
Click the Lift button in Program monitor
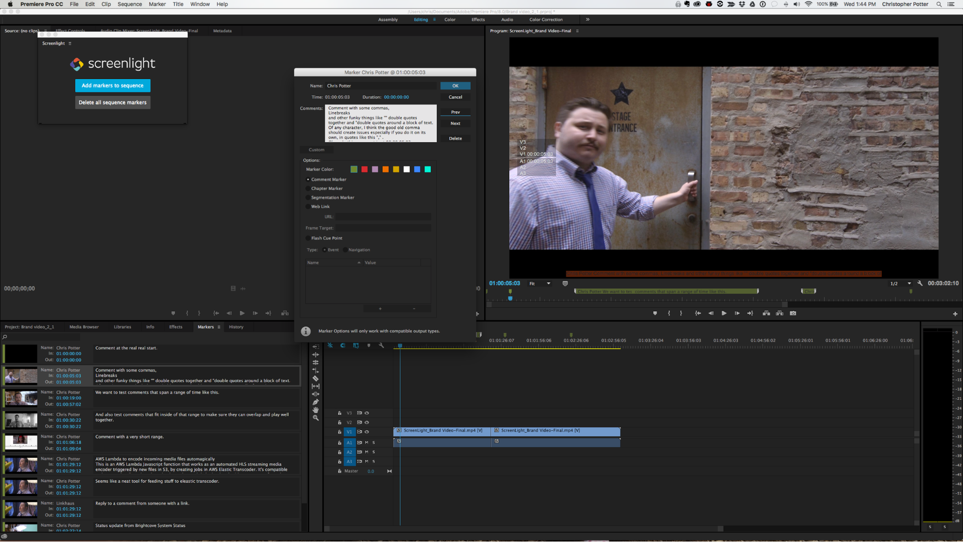(766, 313)
